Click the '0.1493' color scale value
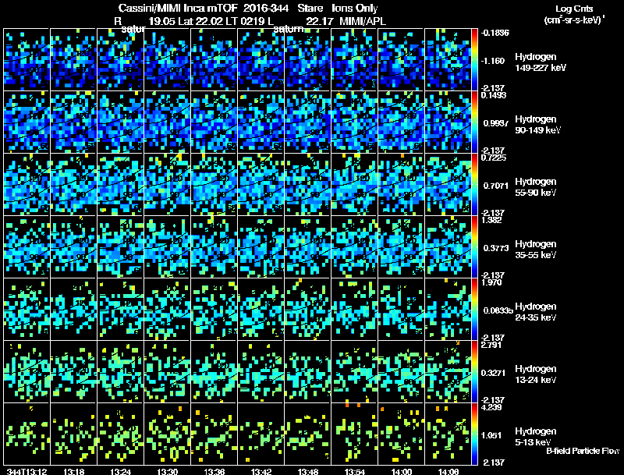Screen dimensions: 624x475 tap(494, 95)
